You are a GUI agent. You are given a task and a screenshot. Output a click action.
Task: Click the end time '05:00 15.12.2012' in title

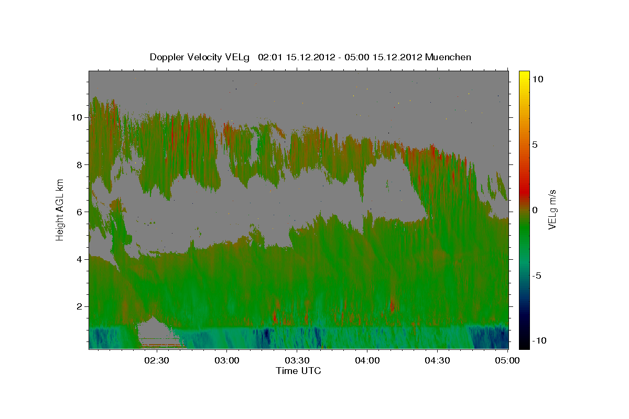coord(383,57)
